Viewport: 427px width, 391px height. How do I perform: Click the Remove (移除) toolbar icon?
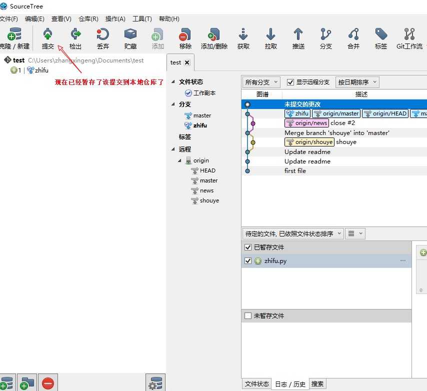click(x=185, y=34)
